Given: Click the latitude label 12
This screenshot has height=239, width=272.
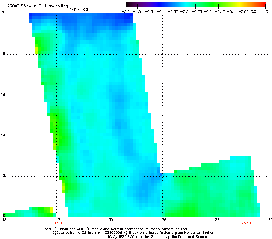Looking at the screenshot, I should click(3, 176).
